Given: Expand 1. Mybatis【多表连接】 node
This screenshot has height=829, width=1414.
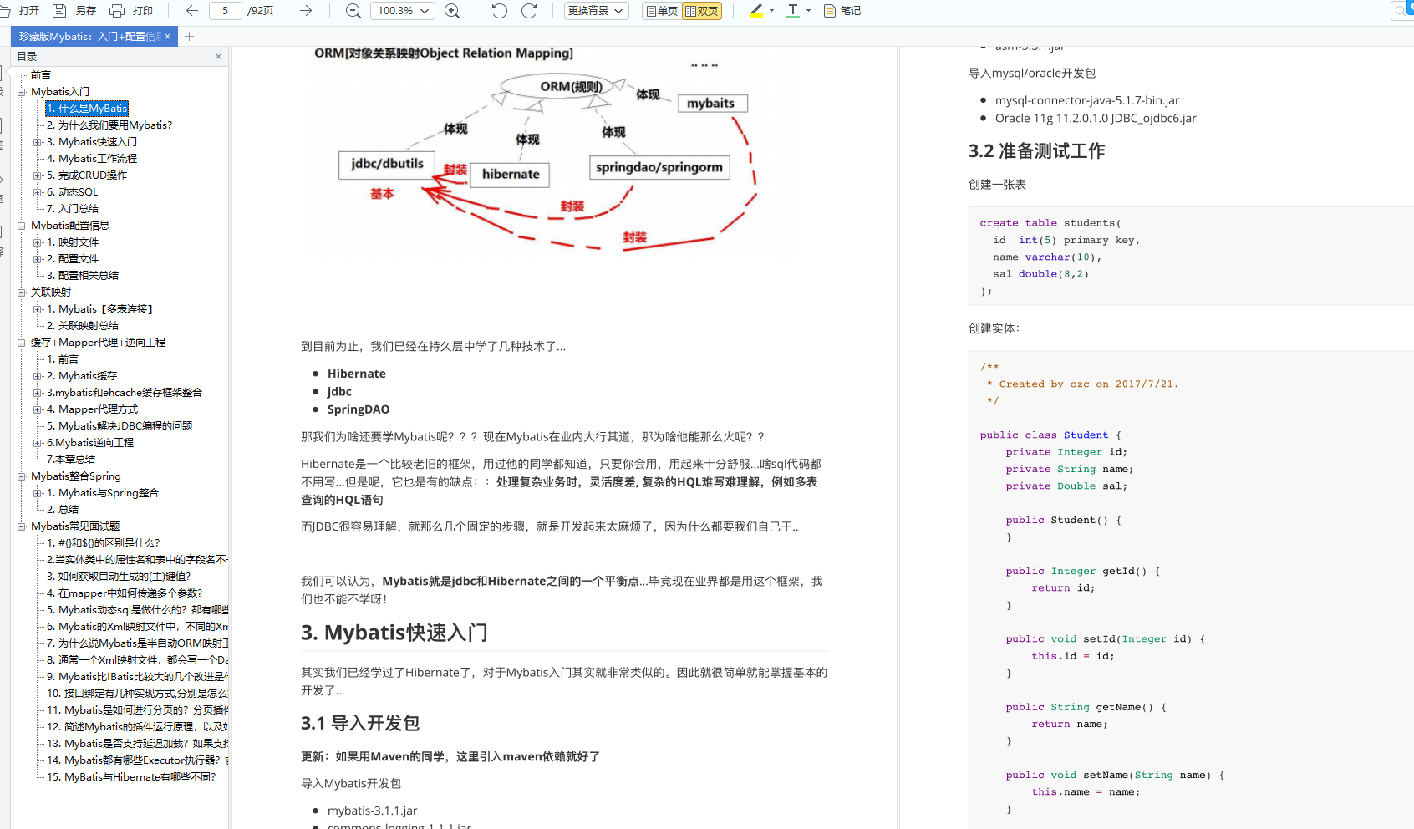Looking at the screenshot, I should [37, 309].
